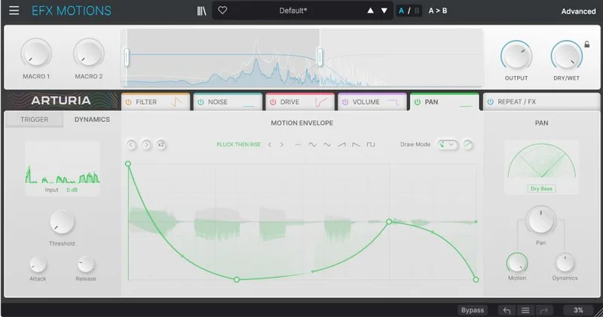
Task: Switch to the Trigger tab
Action: click(34, 120)
